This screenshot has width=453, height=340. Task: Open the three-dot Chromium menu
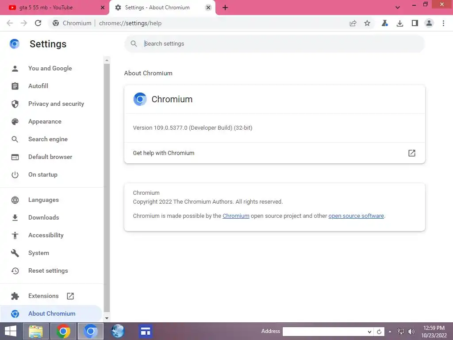click(443, 23)
